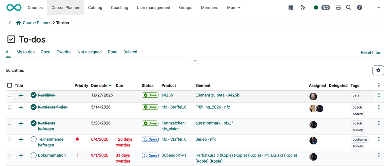This screenshot has width=390, height=166.
Task: Open actions menu for Dokumentation row
Action: (x=379, y=155)
